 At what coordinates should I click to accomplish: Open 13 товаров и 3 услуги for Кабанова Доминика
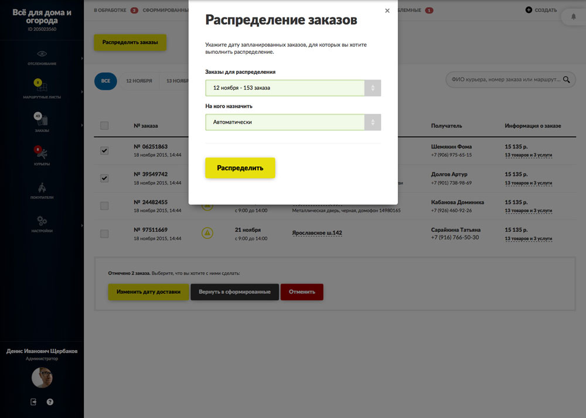(528, 211)
